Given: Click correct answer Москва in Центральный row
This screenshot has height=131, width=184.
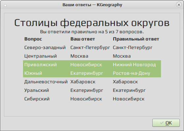Looking at the screenshot, I should coord(122,56).
